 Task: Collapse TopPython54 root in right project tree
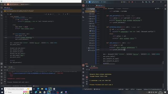(87, 9)
